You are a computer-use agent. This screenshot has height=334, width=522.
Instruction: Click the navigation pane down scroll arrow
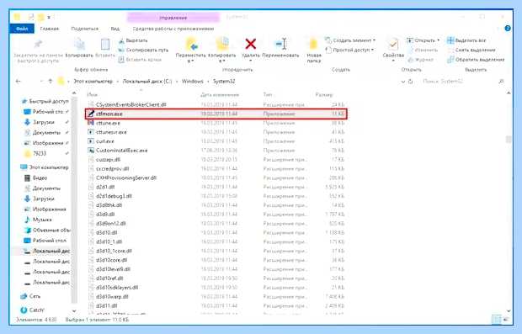[x=74, y=311]
